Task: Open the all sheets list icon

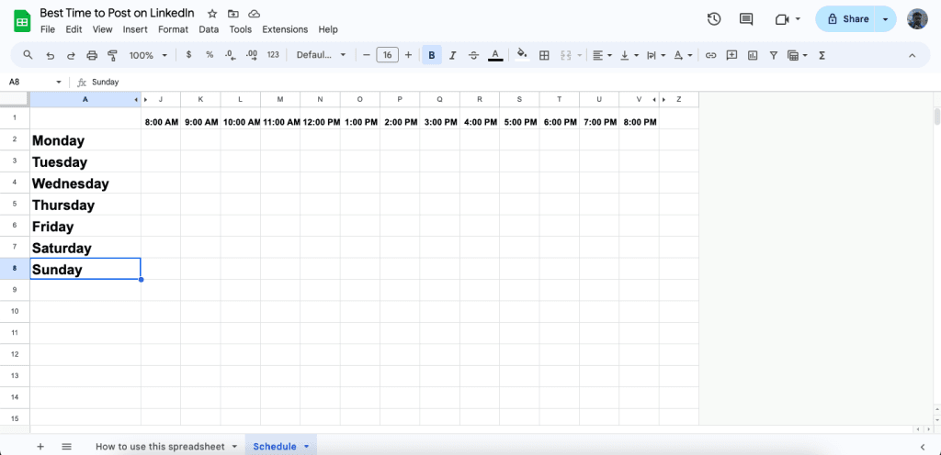Action: [66, 447]
